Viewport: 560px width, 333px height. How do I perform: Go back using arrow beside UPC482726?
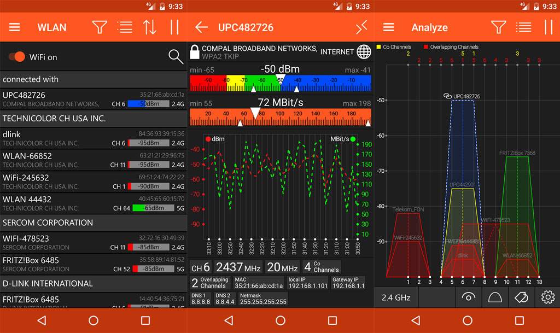pos(202,27)
